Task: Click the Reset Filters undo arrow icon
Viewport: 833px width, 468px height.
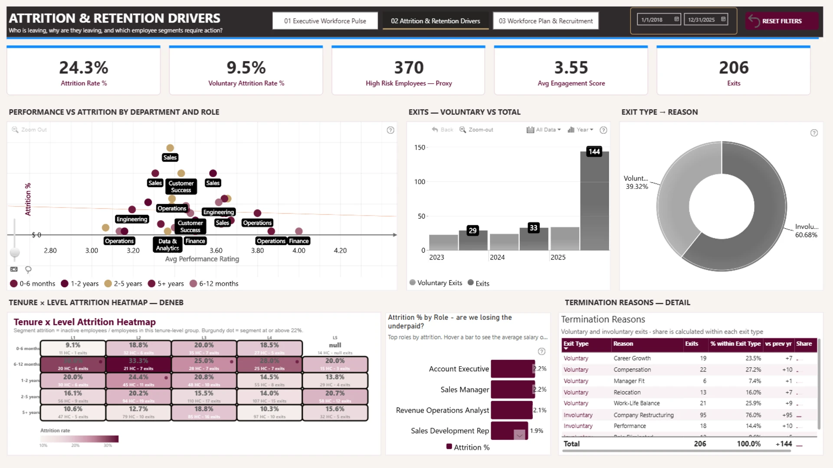Action: [x=754, y=21]
